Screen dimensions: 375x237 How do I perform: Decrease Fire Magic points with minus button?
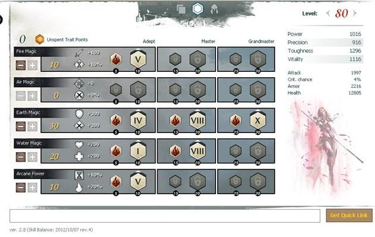tap(21, 65)
